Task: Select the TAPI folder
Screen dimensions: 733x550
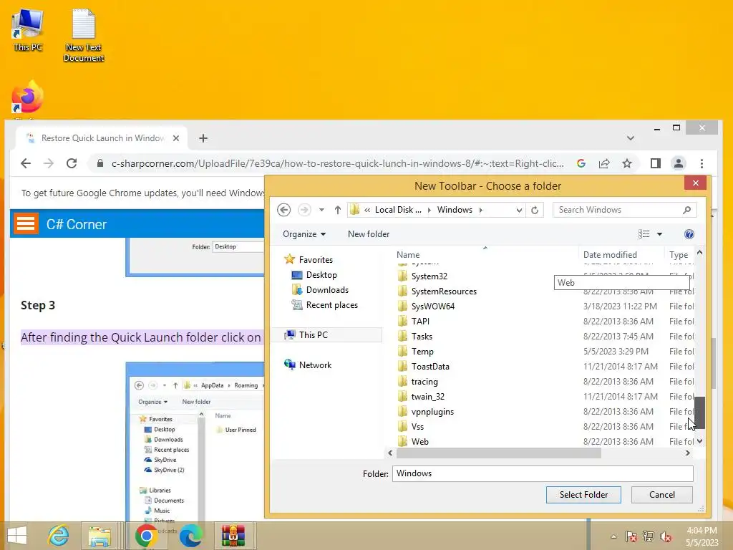Action: pos(420,322)
